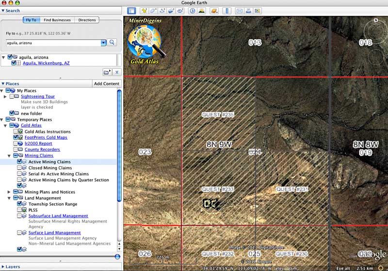Image resolution: width=388 pixels, height=271 pixels.
Task: Open the search history dropdown arrow
Action: (103, 43)
